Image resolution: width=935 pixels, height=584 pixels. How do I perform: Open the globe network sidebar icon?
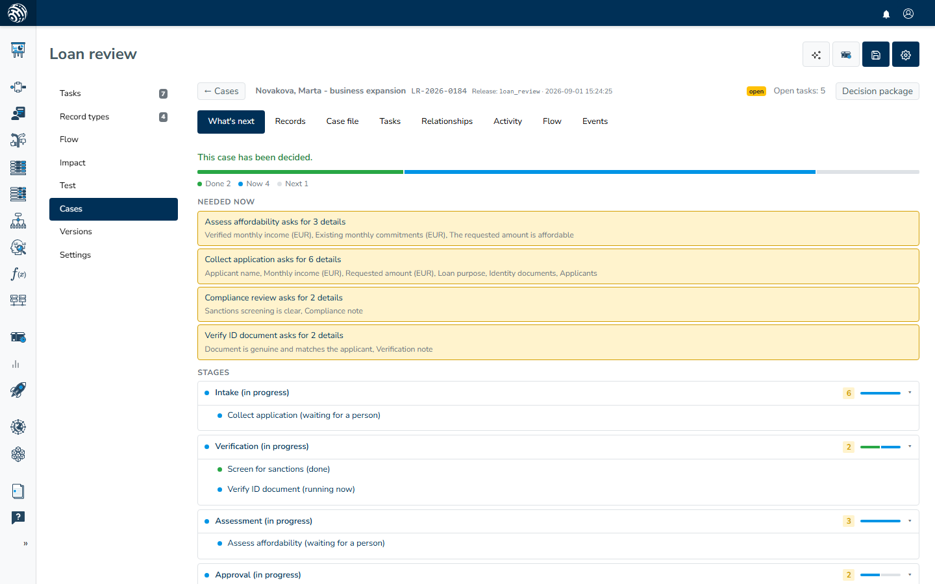click(18, 427)
